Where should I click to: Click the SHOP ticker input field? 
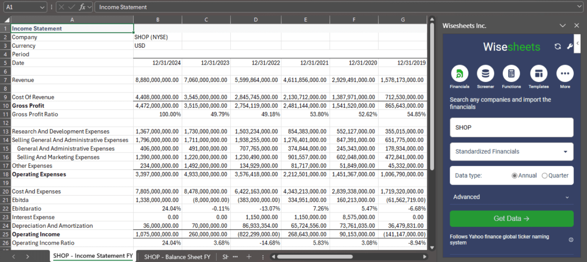click(511, 127)
